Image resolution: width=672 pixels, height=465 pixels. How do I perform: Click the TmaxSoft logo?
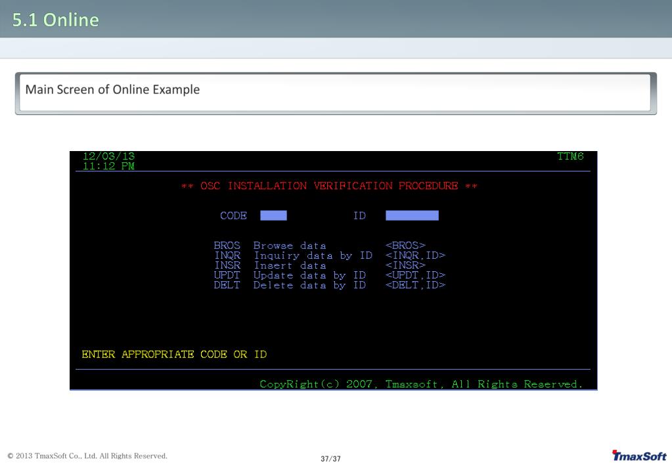639,456
